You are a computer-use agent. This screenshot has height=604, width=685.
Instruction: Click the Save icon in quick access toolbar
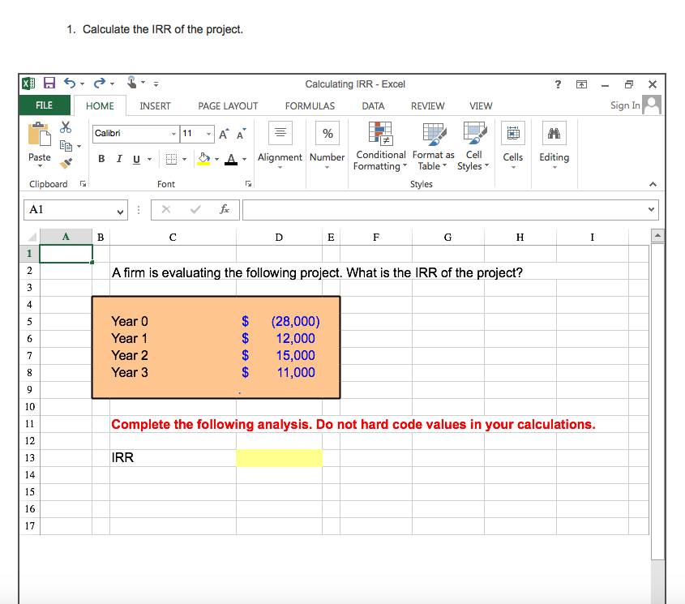(49, 84)
